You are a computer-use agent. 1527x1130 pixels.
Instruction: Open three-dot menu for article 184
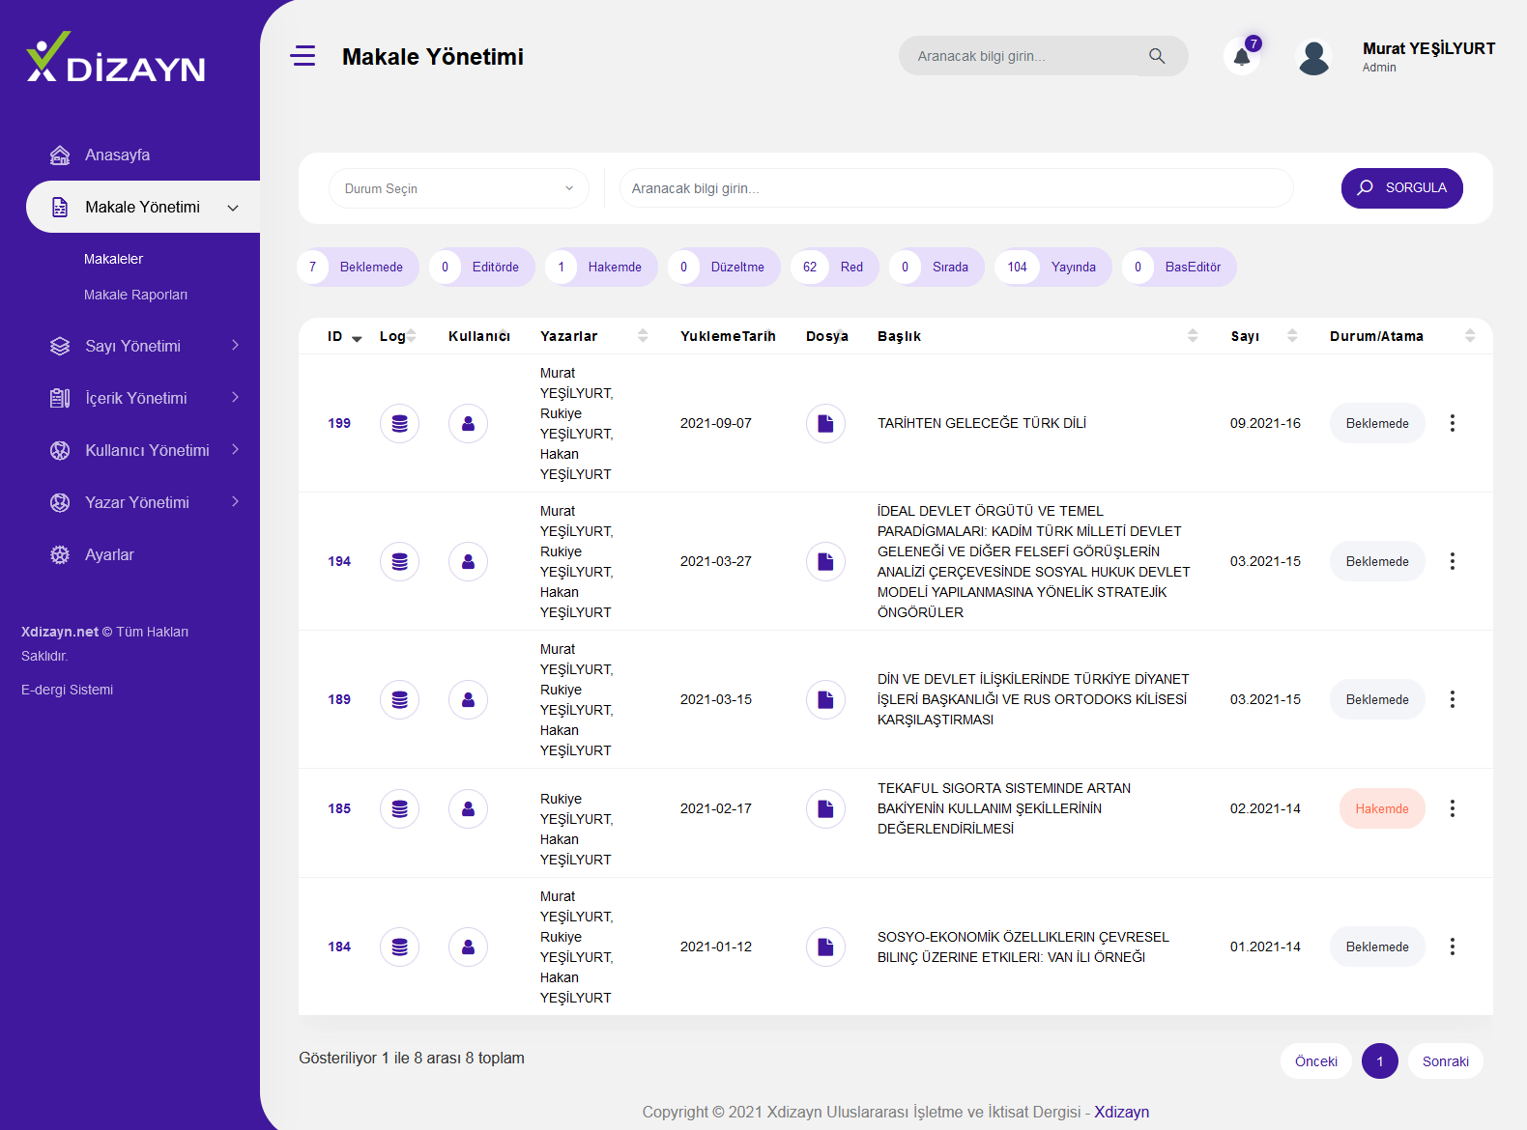tap(1452, 946)
